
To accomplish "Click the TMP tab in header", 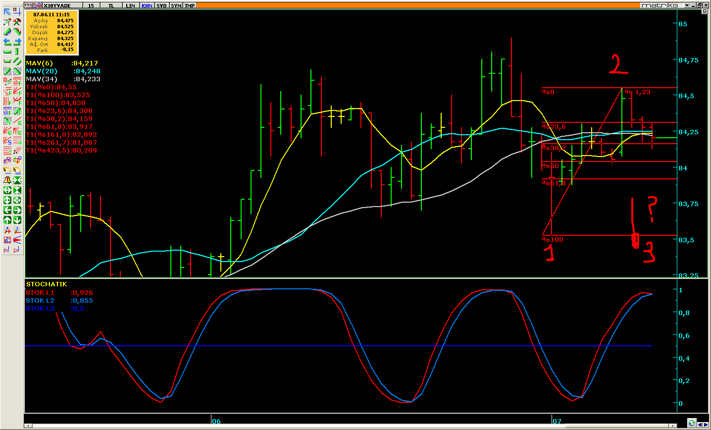I will 190,5.
